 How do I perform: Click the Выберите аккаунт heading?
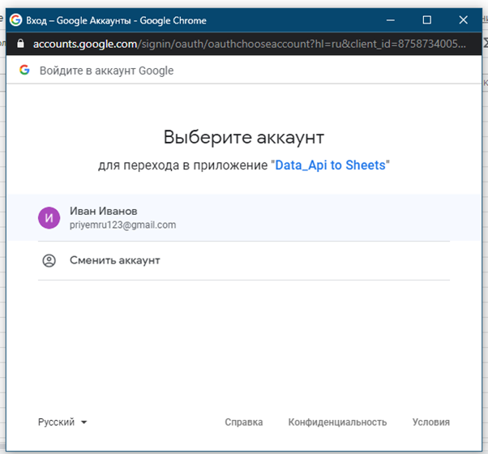[x=244, y=137]
